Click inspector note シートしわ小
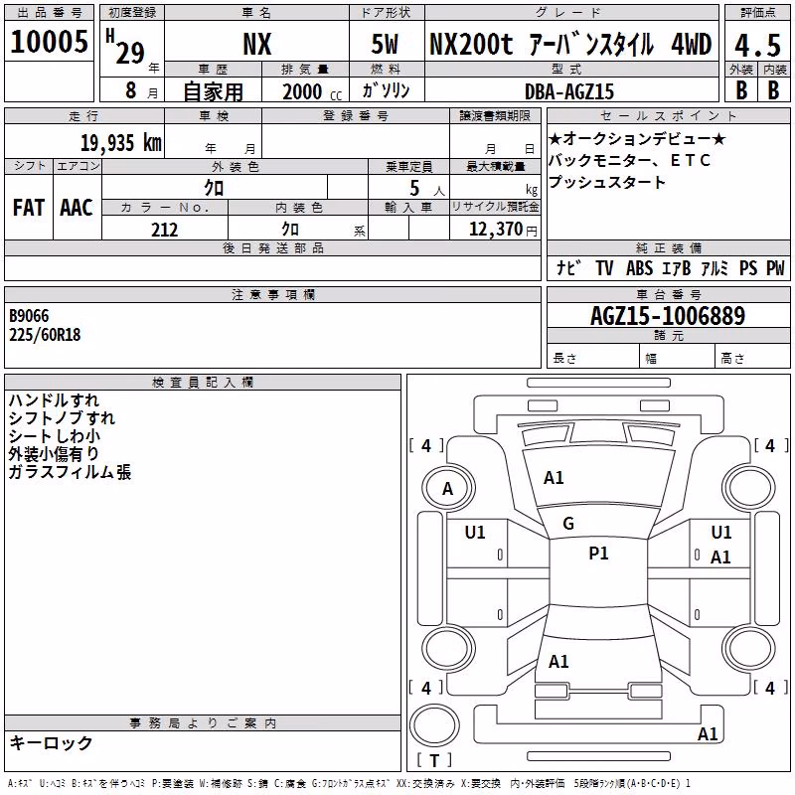Image resolution: width=795 pixels, height=795 pixels. click(x=55, y=436)
